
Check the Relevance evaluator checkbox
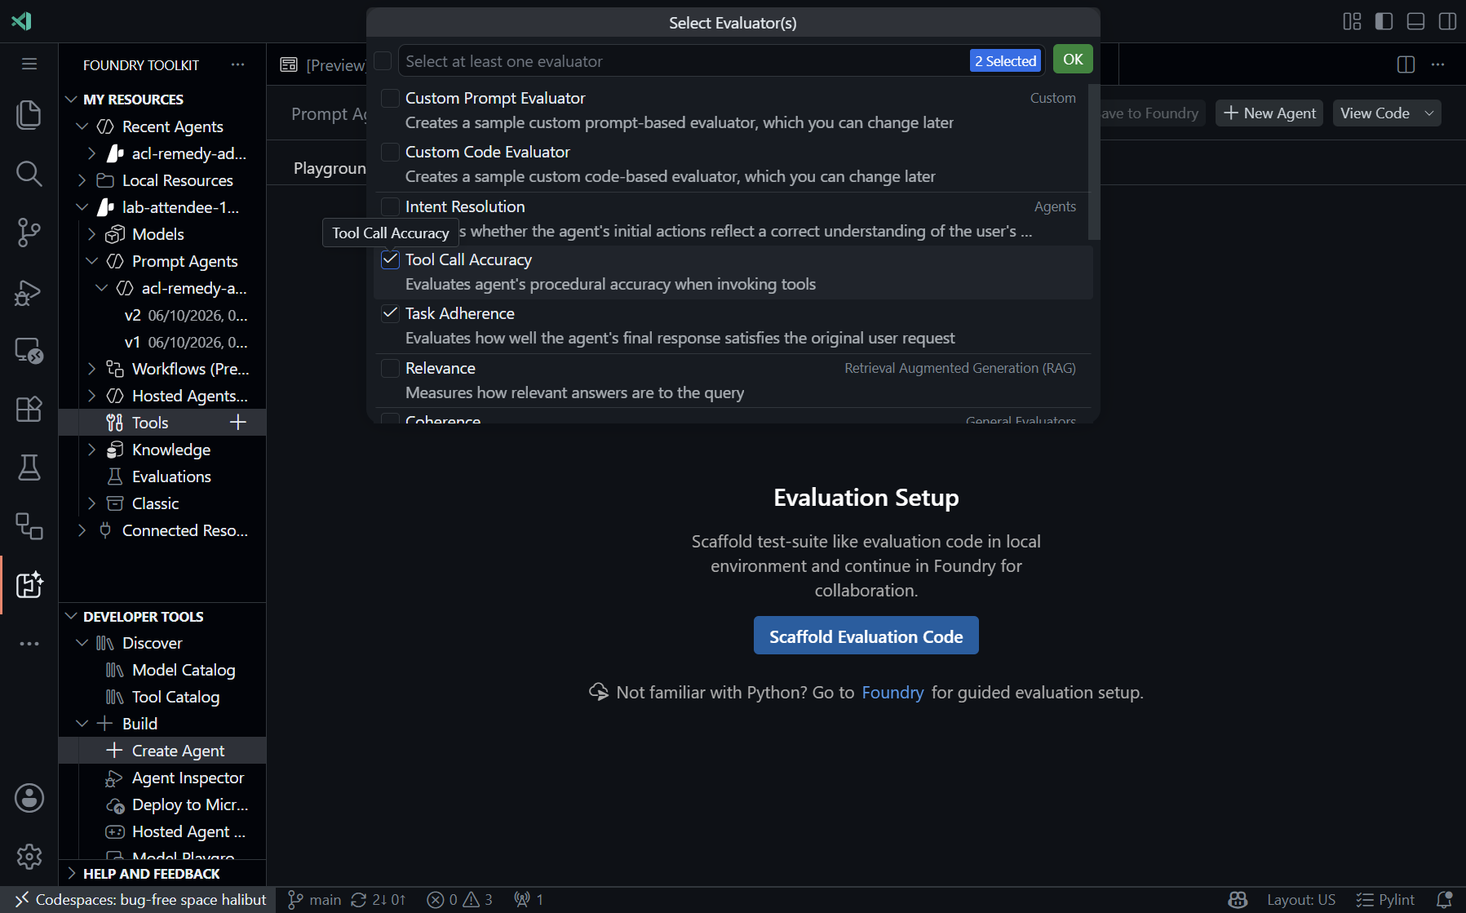coord(391,368)
